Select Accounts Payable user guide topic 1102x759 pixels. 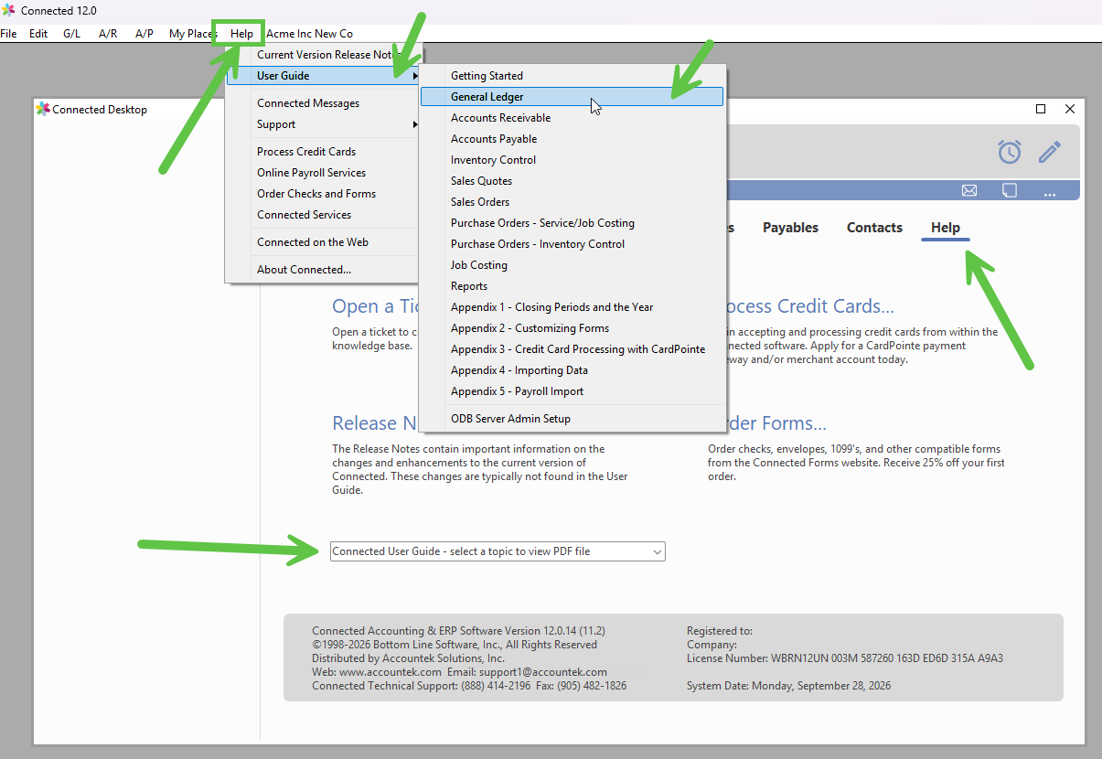coord(572,139)
